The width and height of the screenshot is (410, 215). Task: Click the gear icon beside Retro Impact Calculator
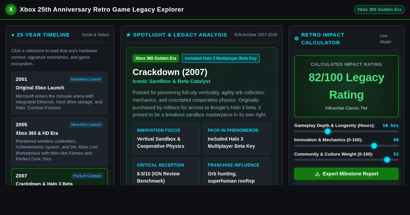(297, 39)
